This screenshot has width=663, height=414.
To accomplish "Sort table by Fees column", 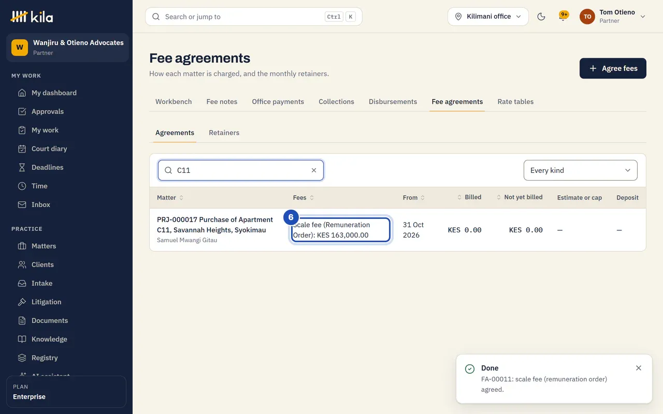I will coord(304,198).
